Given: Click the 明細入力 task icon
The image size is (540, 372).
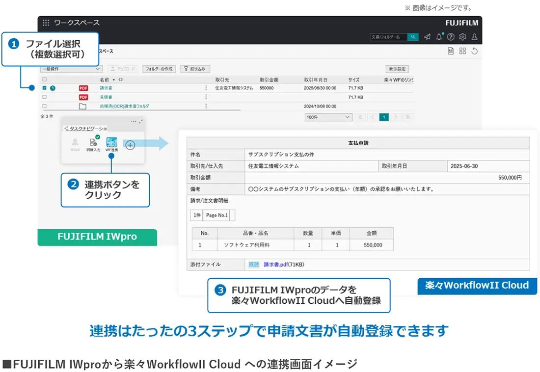Looking at the screenshot, I should pyautogui.click(x=93, y=144).
